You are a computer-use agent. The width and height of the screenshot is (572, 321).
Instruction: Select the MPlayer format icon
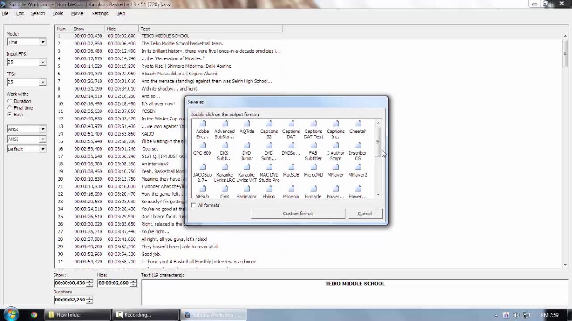click(336, 171)
